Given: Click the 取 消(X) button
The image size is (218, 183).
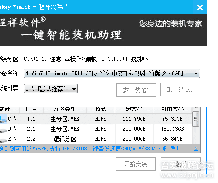Looking at the screenshot, I should click(180, 90).
